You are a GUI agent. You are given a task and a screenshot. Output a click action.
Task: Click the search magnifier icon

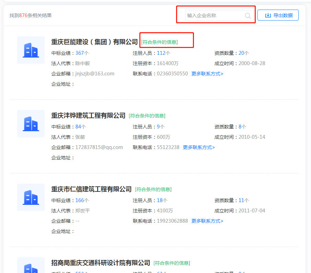(248, 16)
